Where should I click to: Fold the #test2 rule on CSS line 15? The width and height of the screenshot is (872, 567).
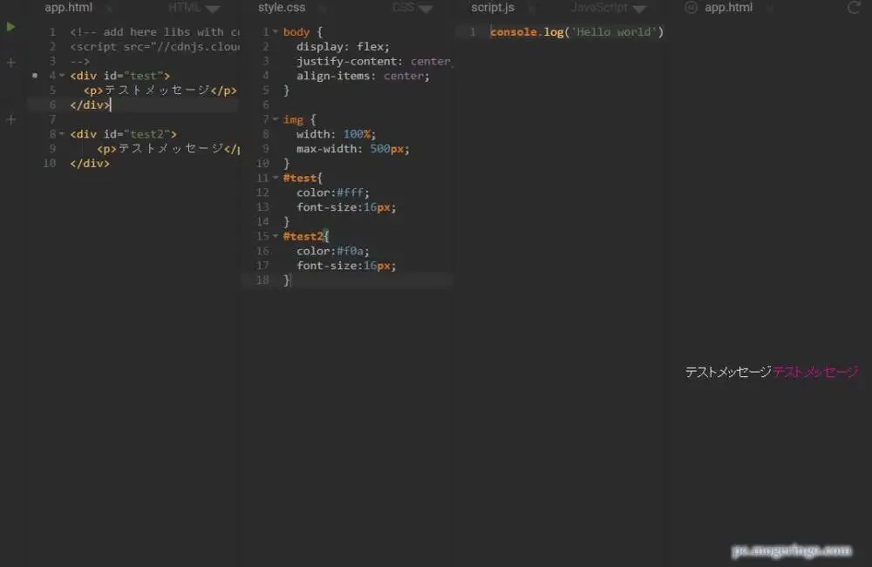[276, 236]
